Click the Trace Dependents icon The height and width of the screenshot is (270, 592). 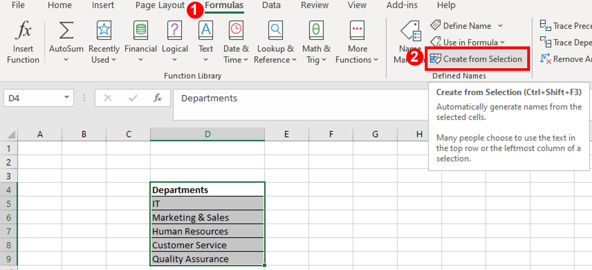coord(545,42)
